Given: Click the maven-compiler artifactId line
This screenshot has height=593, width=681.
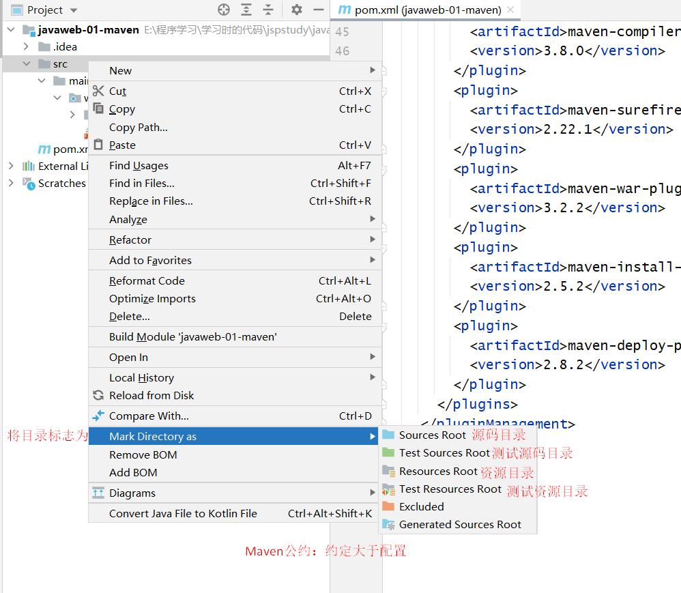Looking at the screenshot, I should [x=575, y=31].
